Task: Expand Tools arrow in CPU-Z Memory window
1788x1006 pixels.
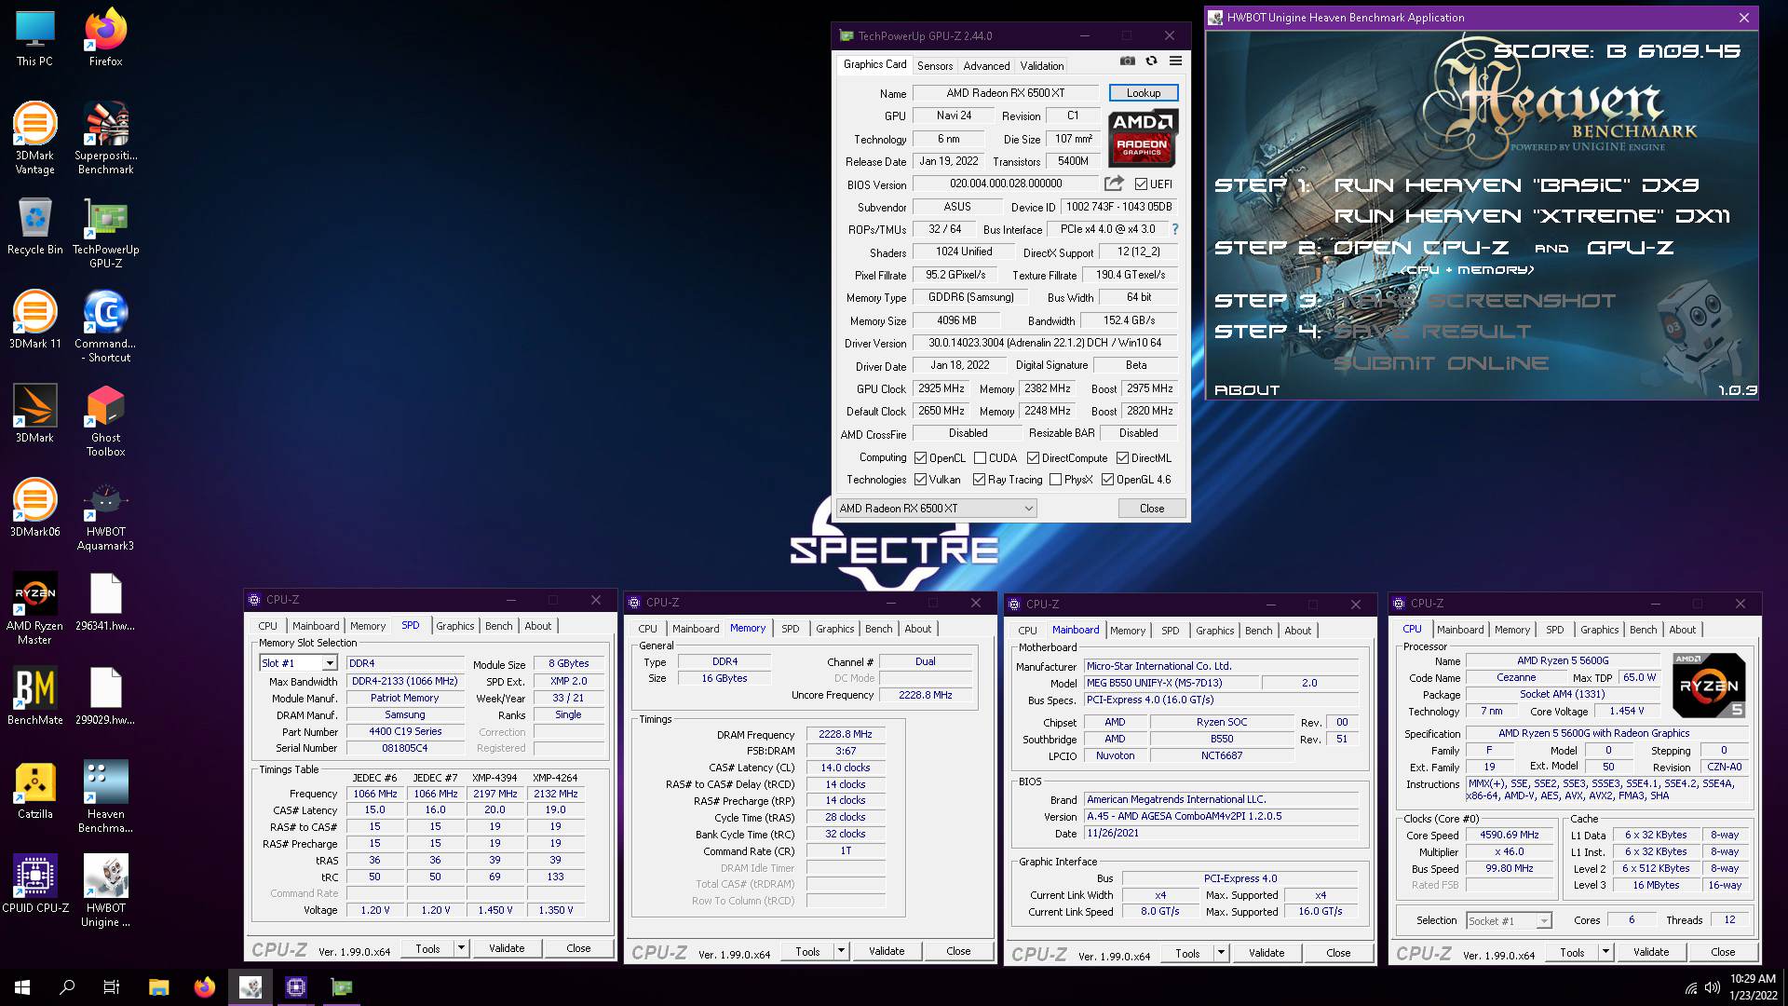Action: point(841,951)
